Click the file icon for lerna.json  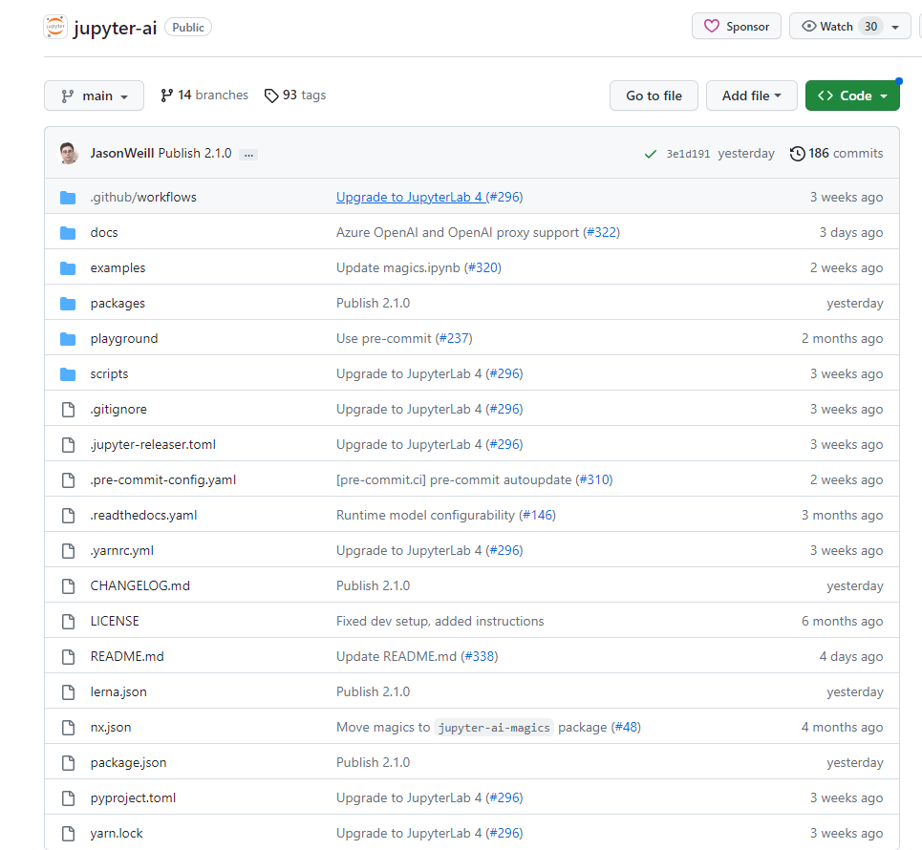68,691
